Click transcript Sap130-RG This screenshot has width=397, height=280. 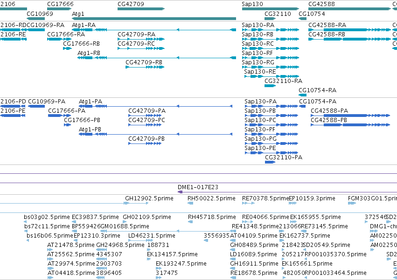[271, 67]
